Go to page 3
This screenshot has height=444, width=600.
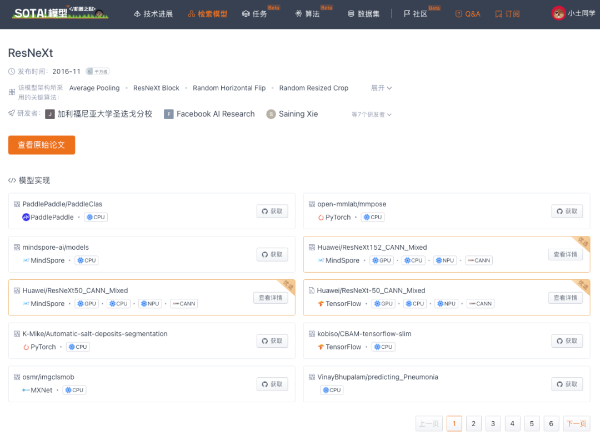point(493,424)
